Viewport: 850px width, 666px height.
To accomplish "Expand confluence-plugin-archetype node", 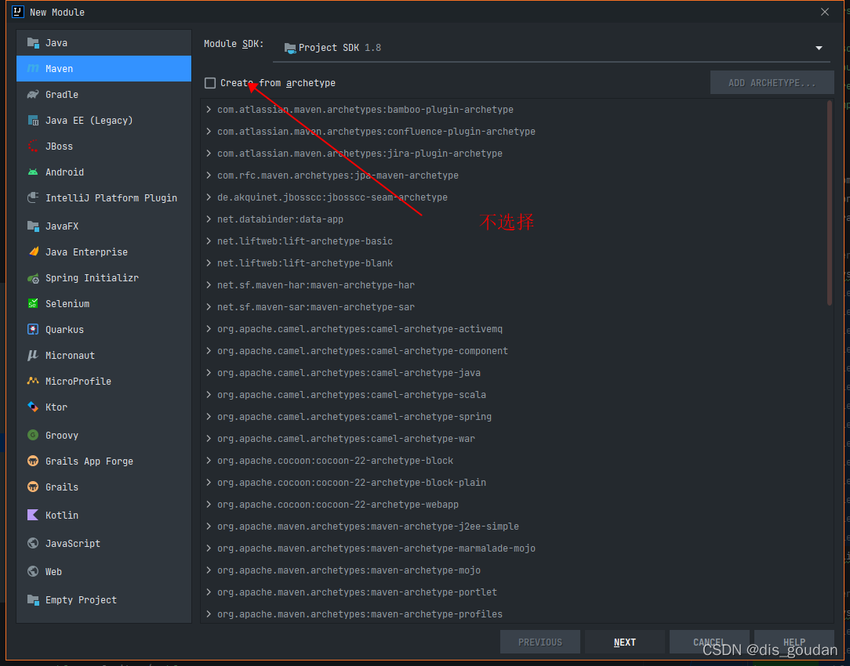I will pyautogui.click(x=209, y=131).
